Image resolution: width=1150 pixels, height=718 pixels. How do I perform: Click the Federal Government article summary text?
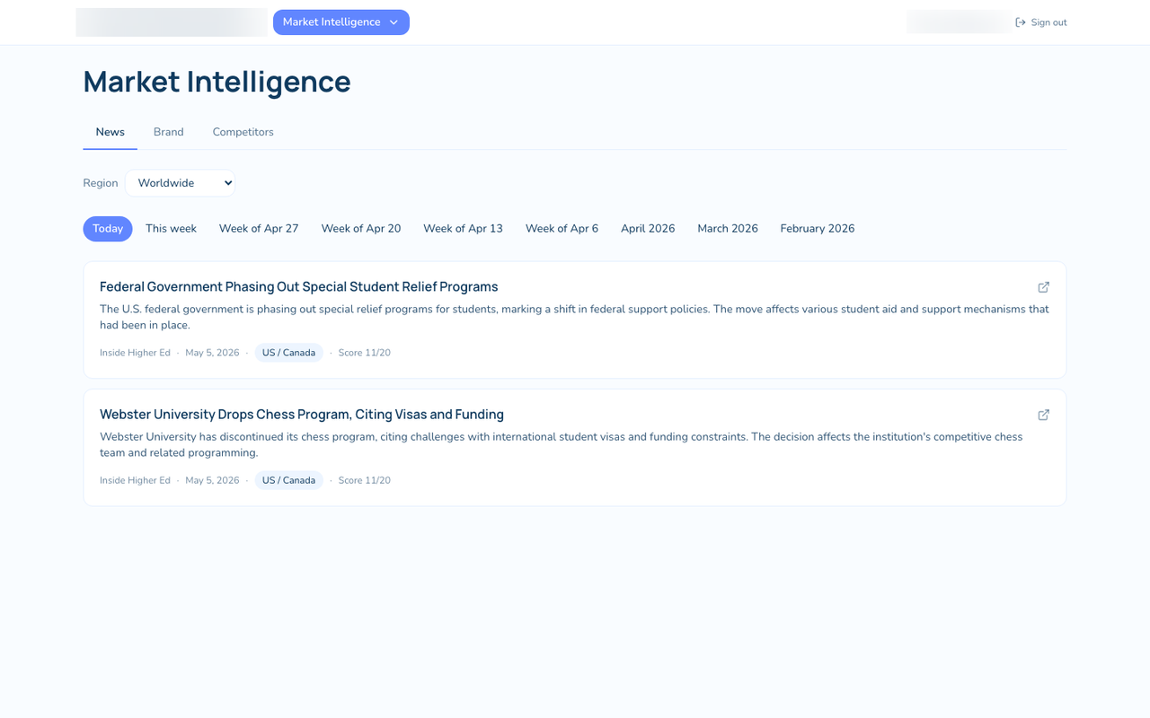pyautogui.click(x=574, y=317)
